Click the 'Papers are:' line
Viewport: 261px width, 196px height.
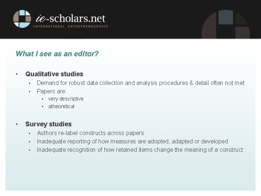tap(51, 91)
